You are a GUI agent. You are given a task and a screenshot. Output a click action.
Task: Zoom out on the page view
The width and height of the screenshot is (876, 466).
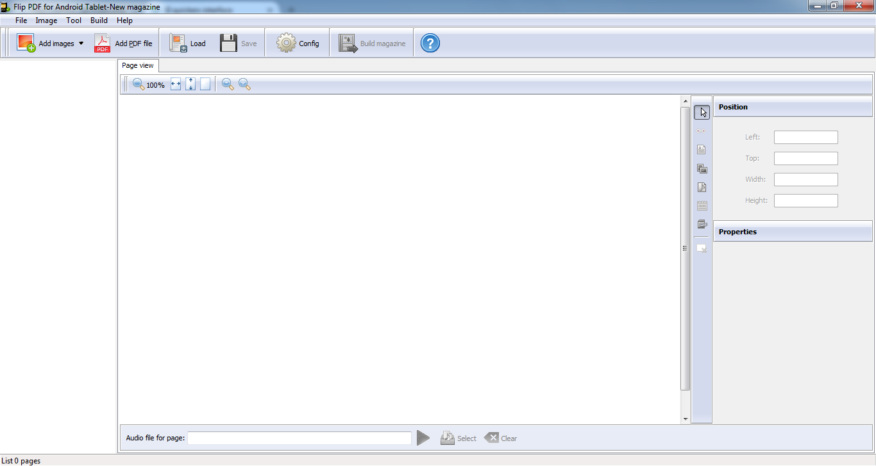(228, 84)
